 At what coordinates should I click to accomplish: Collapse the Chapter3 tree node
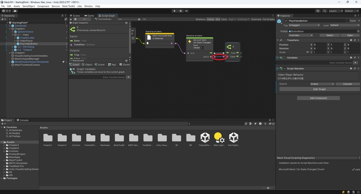click(10, 29)
